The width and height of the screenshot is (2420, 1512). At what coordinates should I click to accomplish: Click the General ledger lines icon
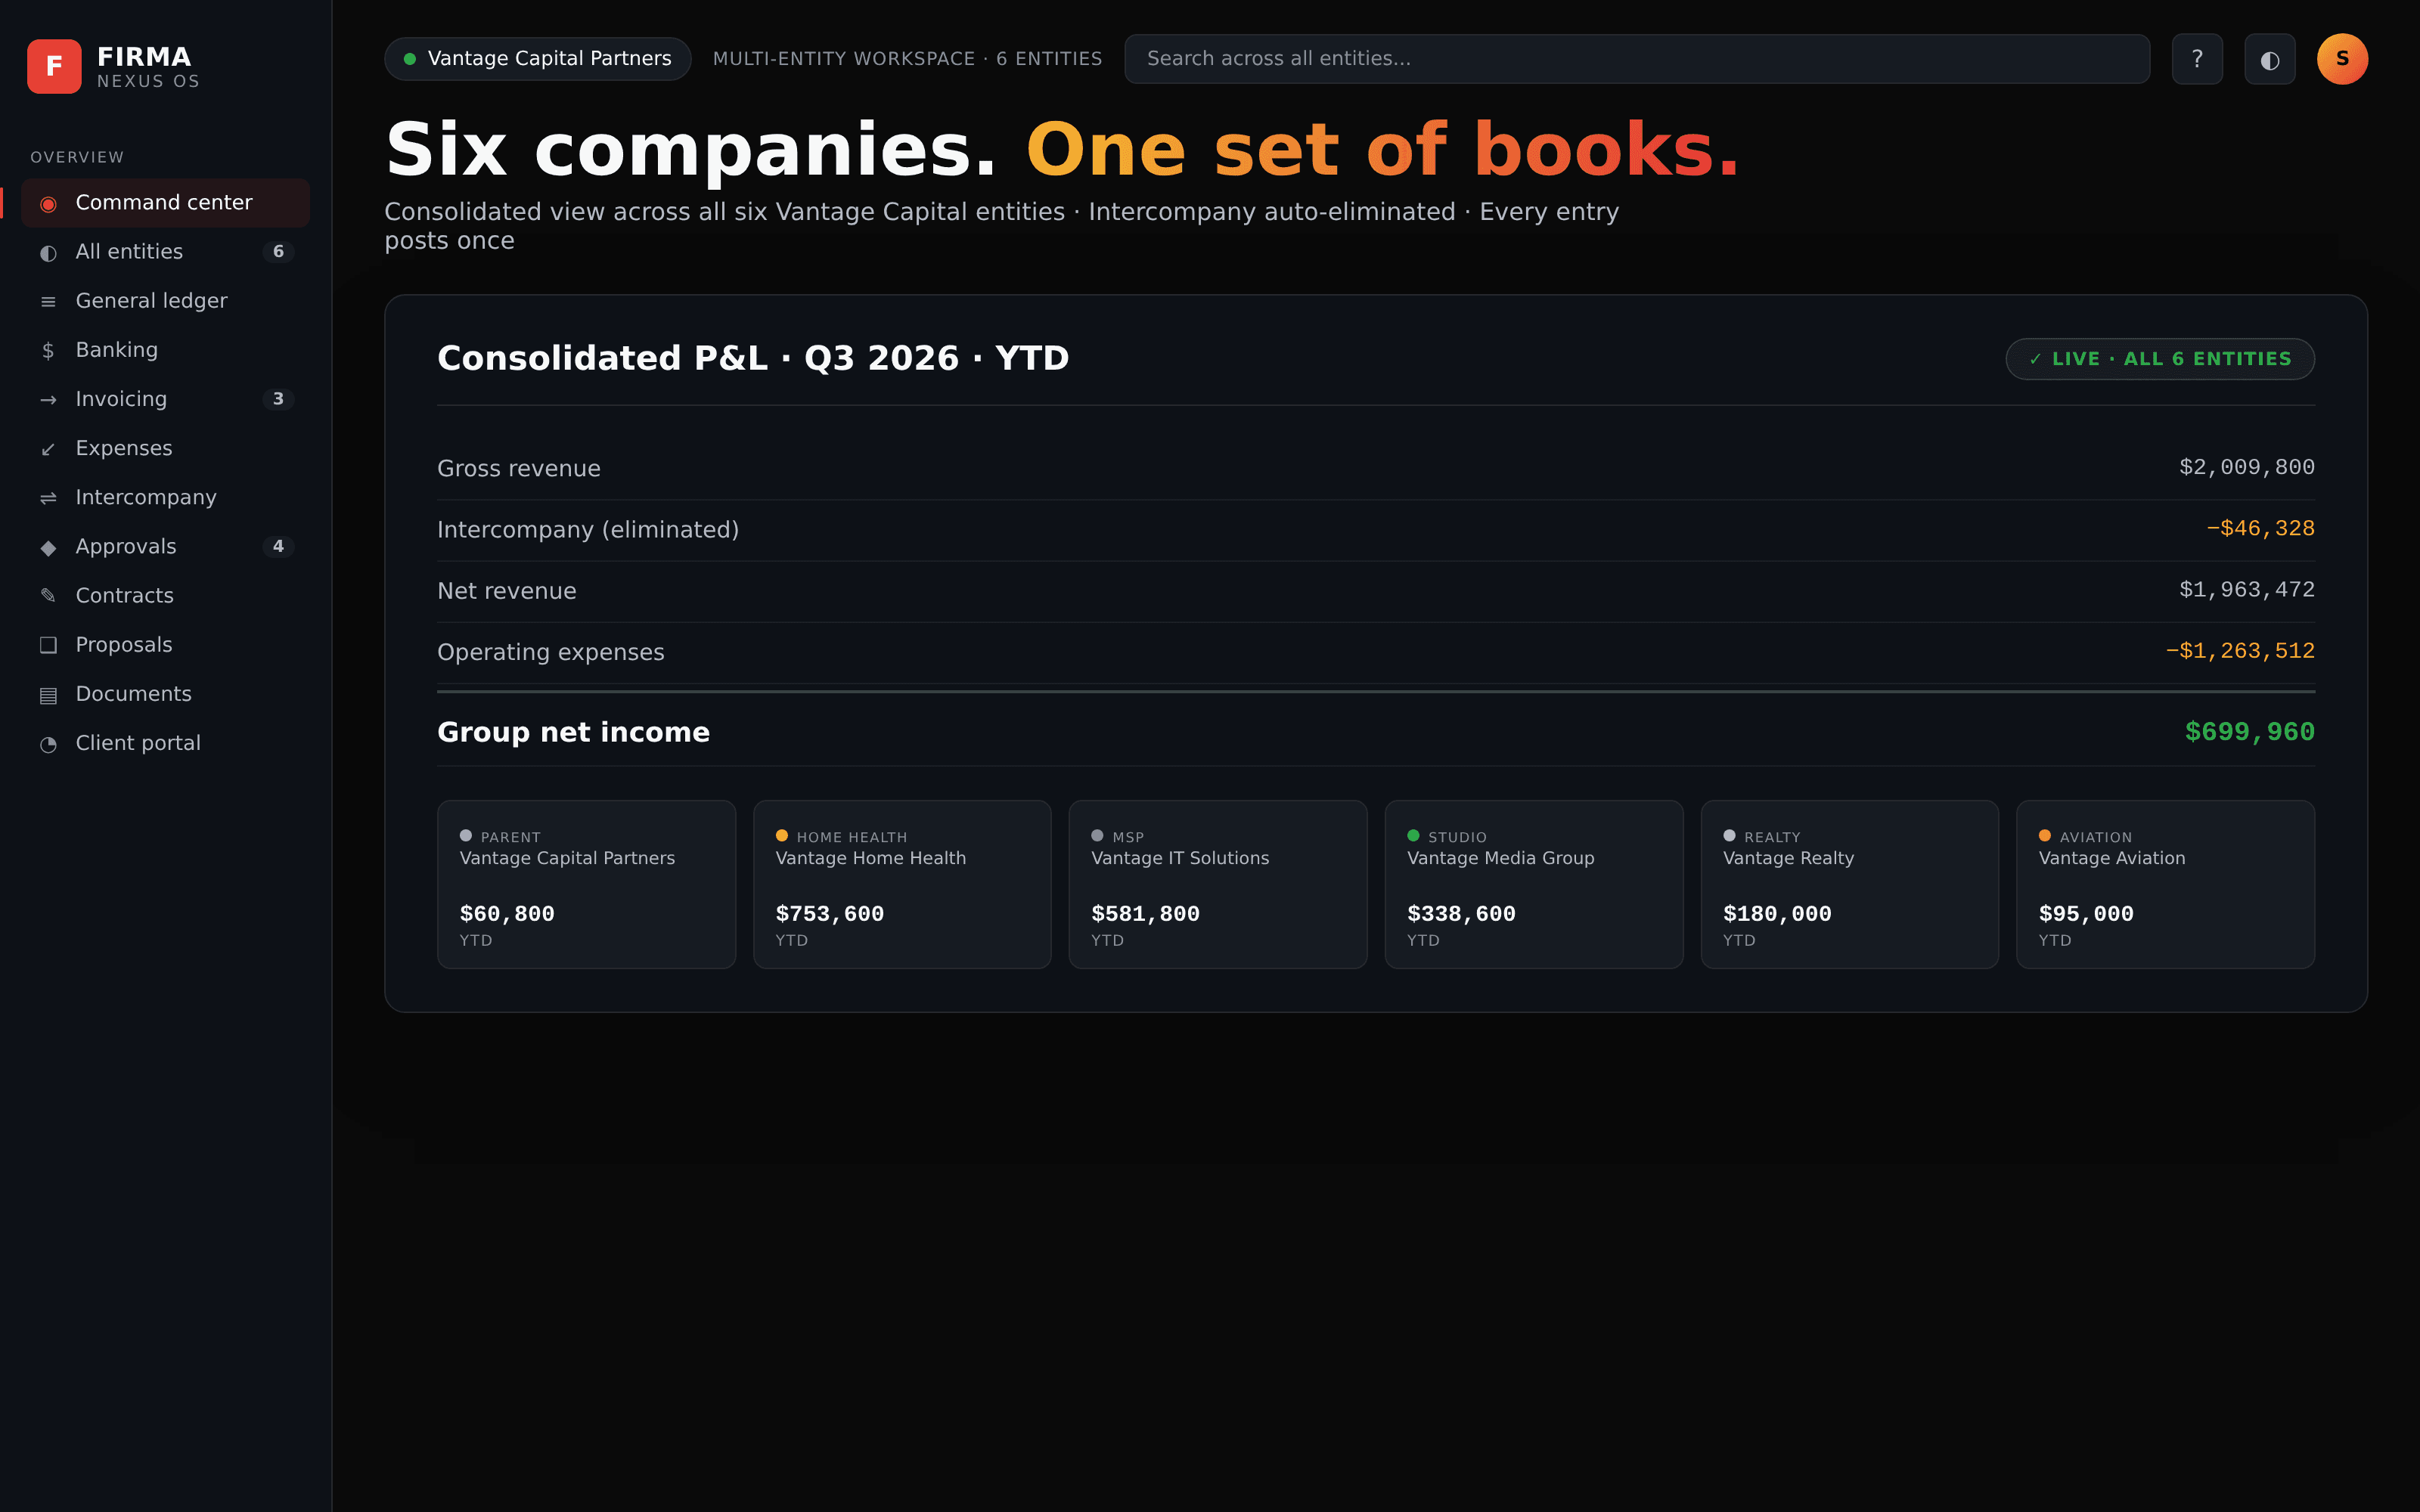tap(48, 302)
